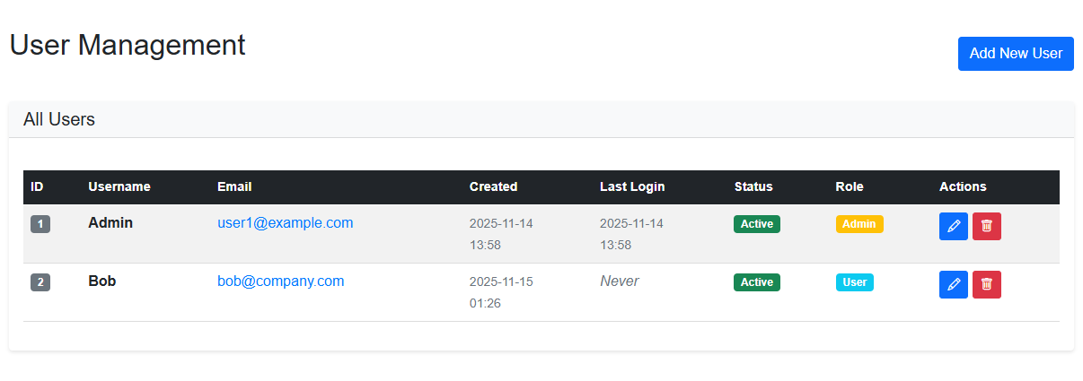
Task: Open the user1@example.com email link
Action: pyautogui.click(x=285, y=223)
